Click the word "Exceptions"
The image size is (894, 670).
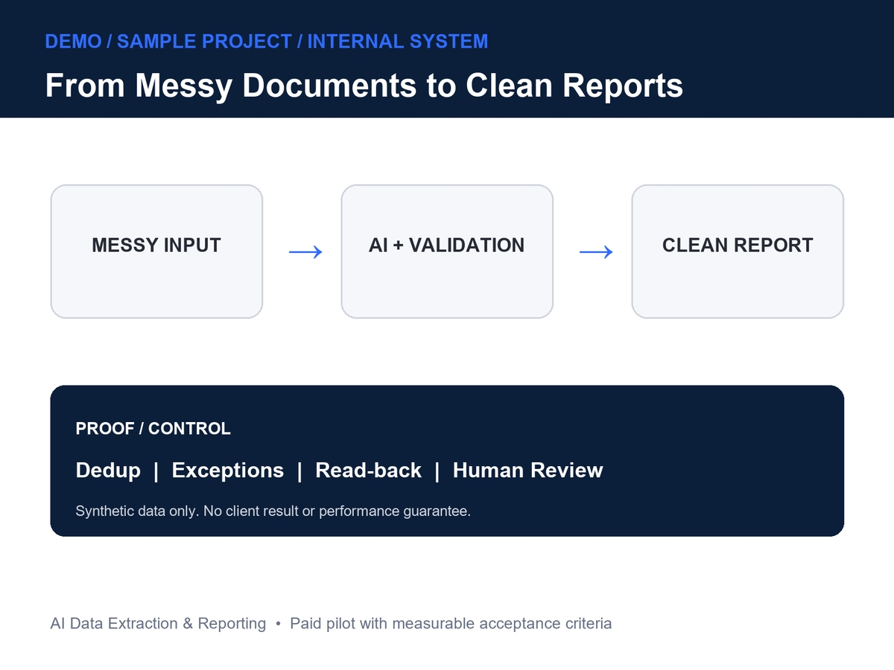pos(228,470)
